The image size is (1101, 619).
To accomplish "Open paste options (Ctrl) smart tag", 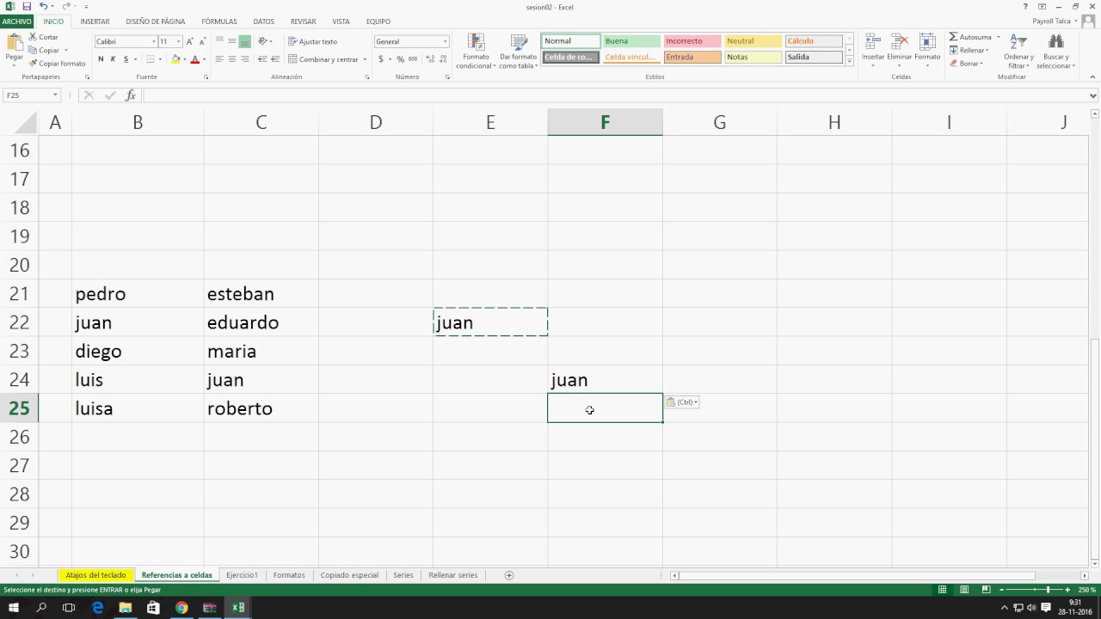I will (682, 402).
